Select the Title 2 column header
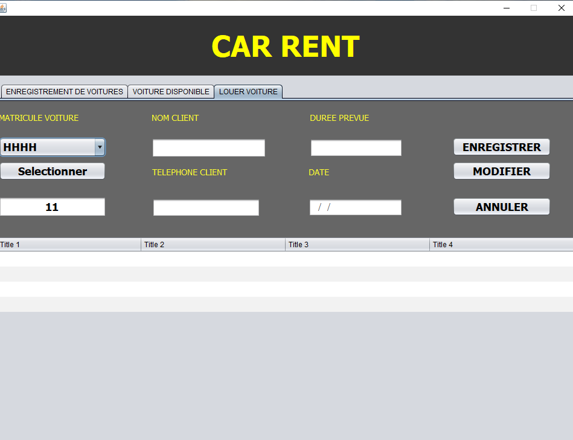 (213, 245)
